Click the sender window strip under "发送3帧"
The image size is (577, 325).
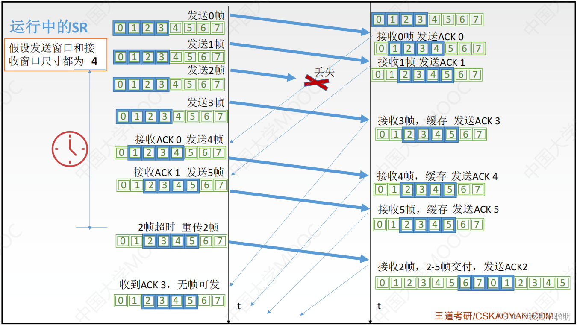coord(172,116)
